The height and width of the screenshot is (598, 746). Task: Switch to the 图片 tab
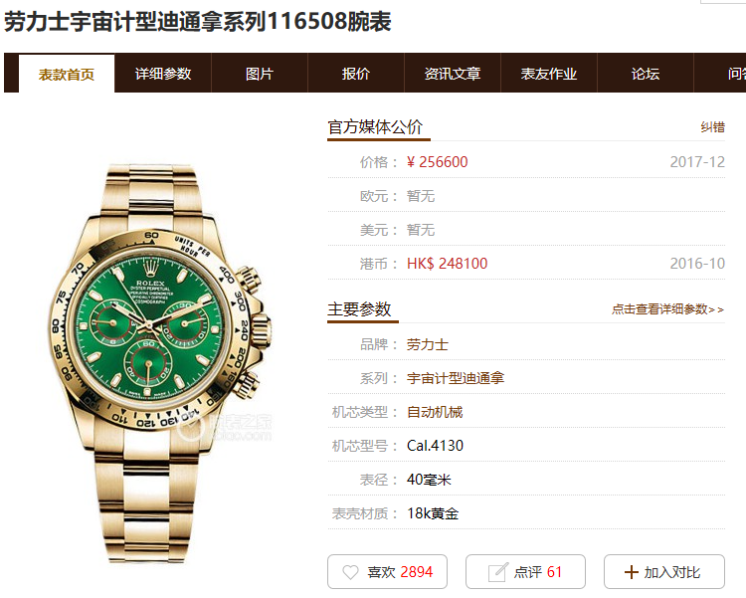(x=260, y=74)
